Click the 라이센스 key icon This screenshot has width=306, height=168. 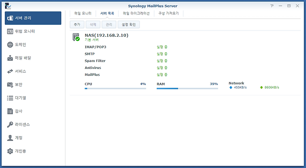[10, 124]
